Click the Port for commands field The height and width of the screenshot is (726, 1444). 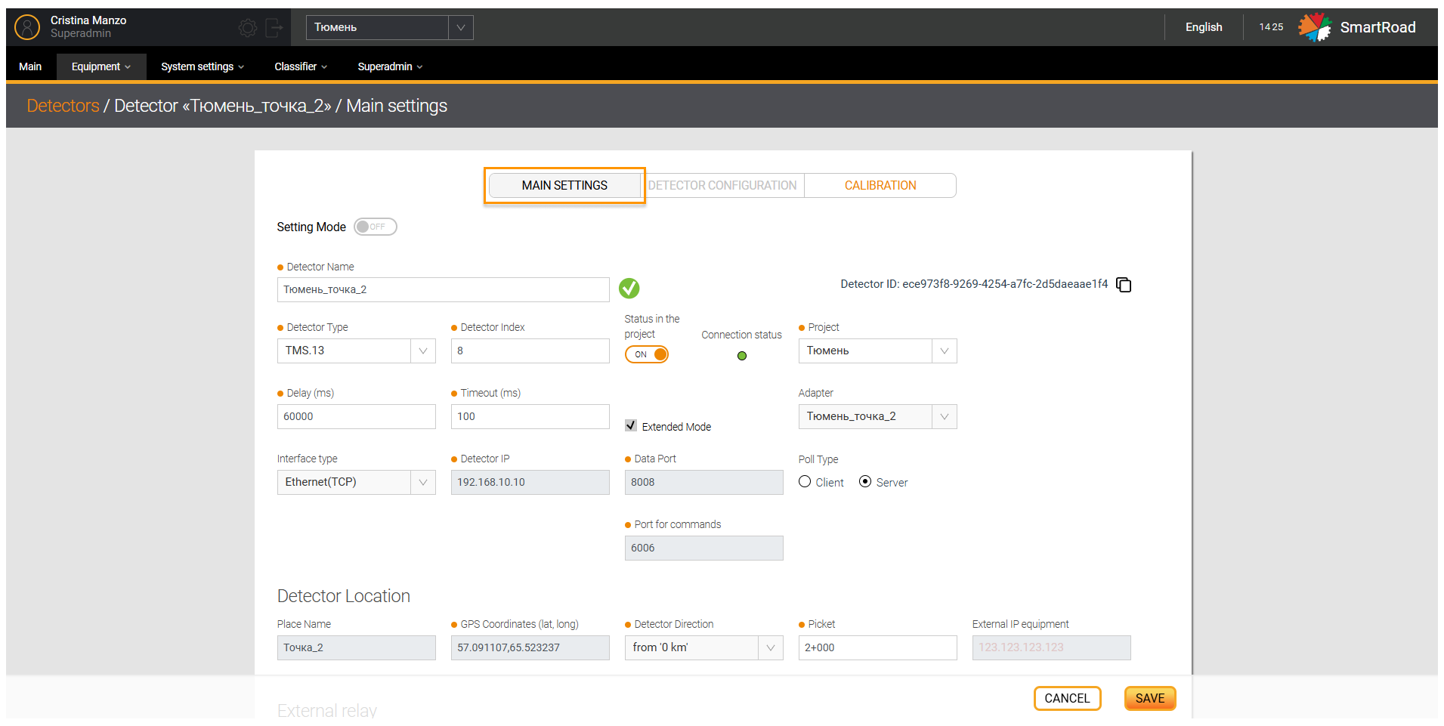coord(704,548)
